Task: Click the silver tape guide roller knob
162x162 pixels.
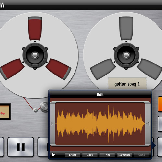Action: tap(44, 107)
